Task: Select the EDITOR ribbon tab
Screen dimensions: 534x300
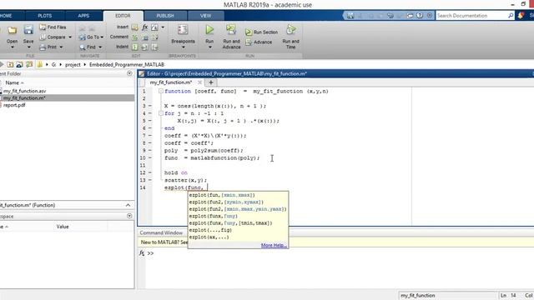Action: [x=123, y=16]
